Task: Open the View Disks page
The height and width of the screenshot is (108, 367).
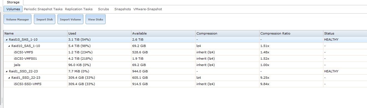Action: tap(96, 20)
